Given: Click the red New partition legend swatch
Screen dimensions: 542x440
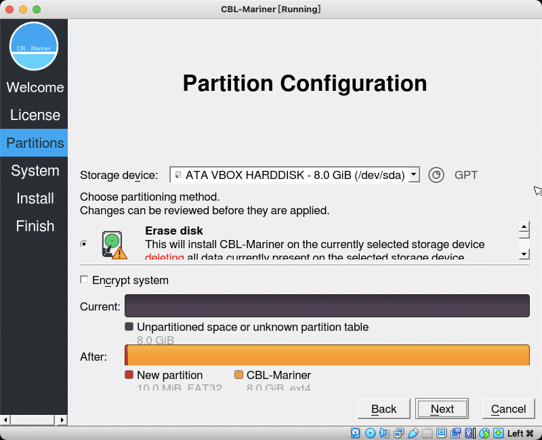Looking at the screenshot, I should 129,375.
